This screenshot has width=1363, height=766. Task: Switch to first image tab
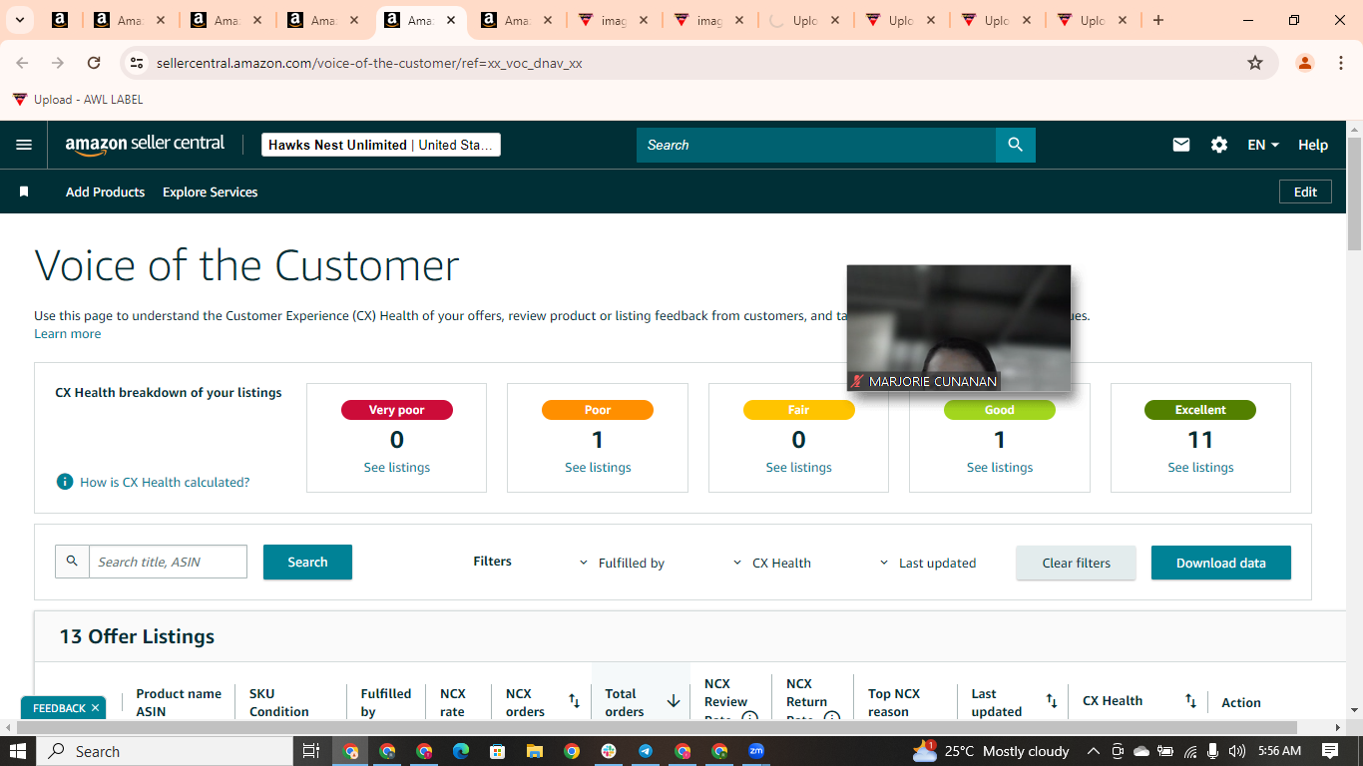614,20
